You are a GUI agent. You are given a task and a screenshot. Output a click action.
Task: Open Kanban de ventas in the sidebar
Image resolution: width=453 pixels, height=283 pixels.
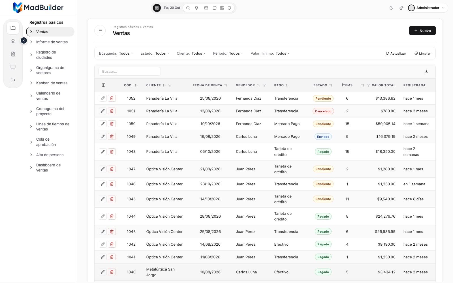(x=52, y=83)
